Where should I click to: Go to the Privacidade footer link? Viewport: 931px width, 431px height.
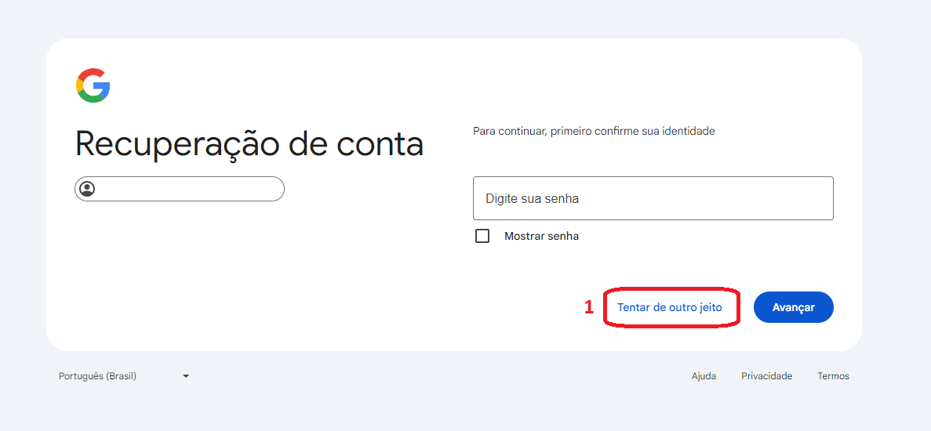766,376
